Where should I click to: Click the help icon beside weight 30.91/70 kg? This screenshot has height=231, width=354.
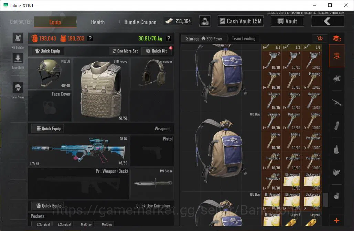[169, 38]
